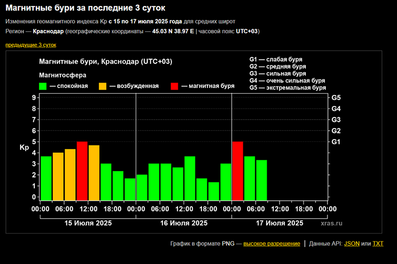Open the TXT data API link
The width and height of the screenshot is (397, 264).
(378, 244)
